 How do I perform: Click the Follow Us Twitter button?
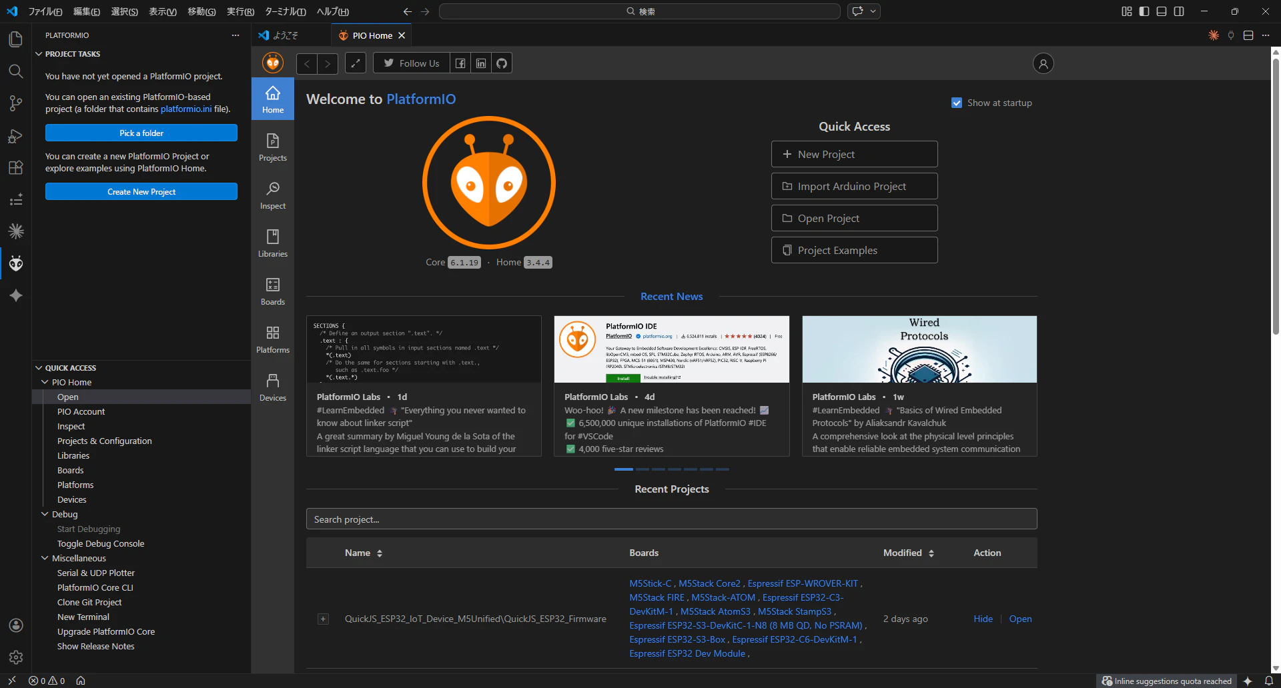(x=412, y=63)
